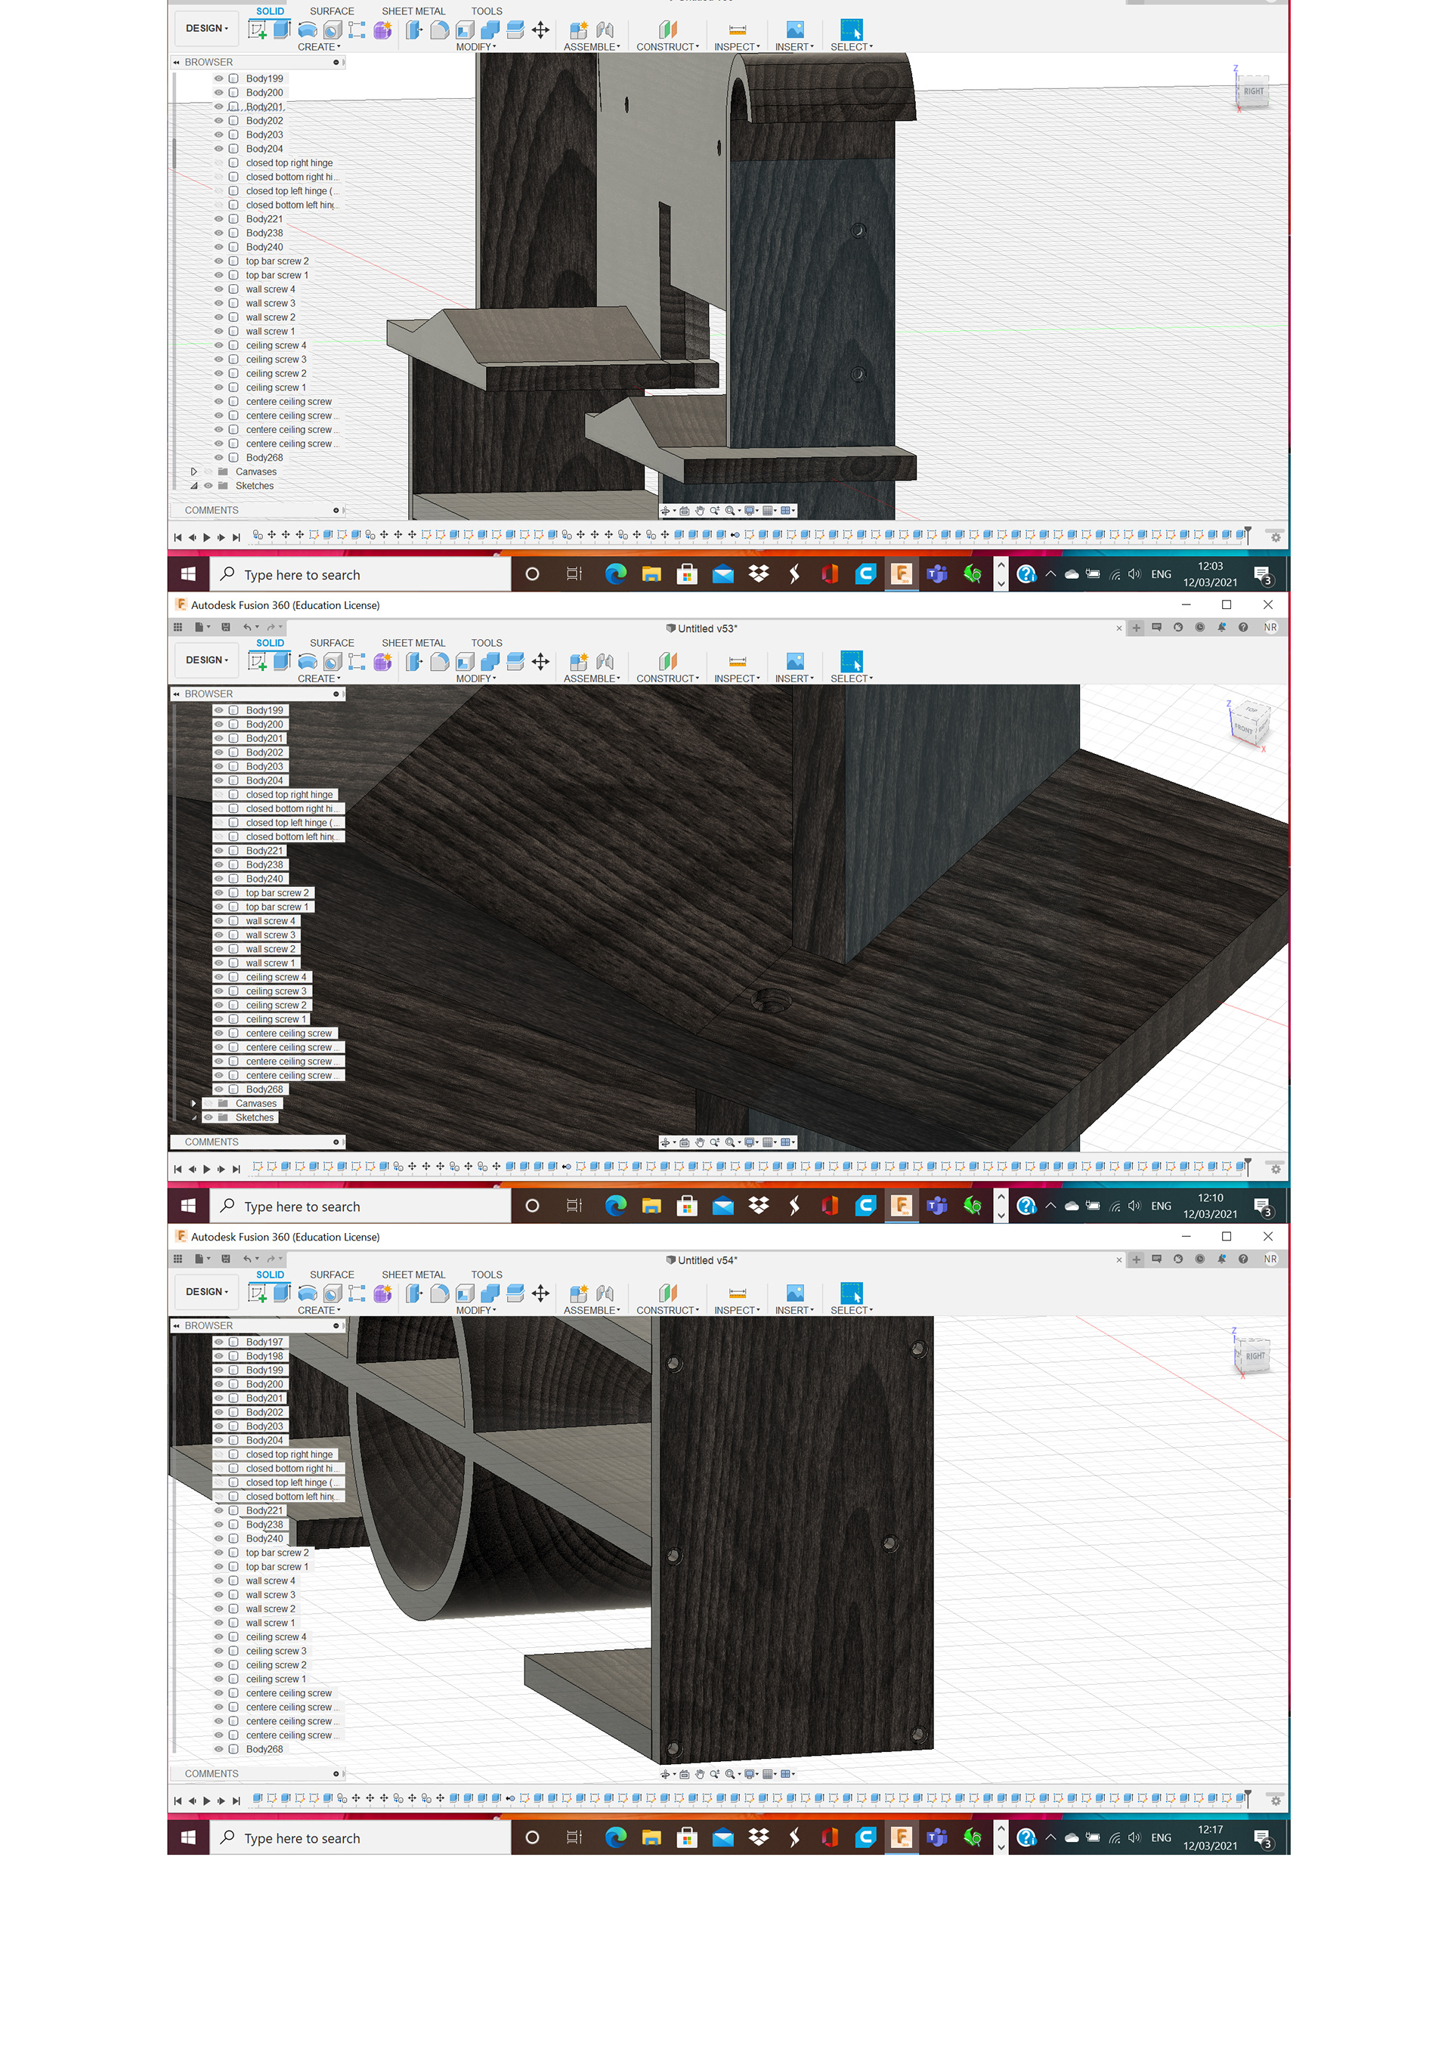The width and height of the screenshot is (1451, 2052).
Task: Open File menu dropdown in Untitled v53
Action: [x=202, y=627]
